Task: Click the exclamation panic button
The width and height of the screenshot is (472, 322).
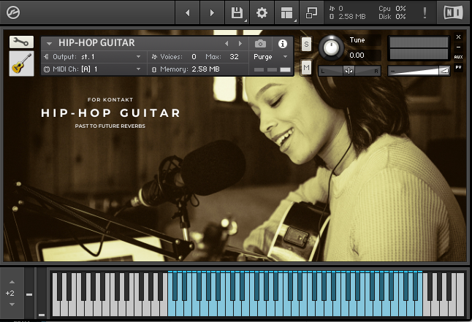Action: tap(425, 12)
